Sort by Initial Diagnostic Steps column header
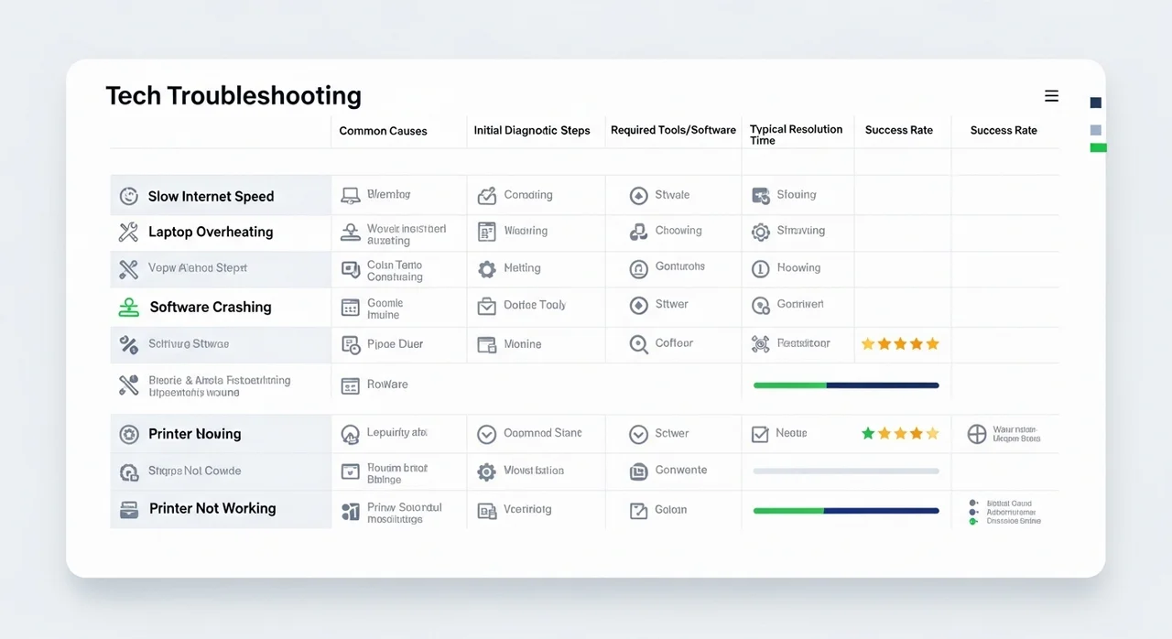This screenshot has width=1172, height=639. tap(531, 131)
